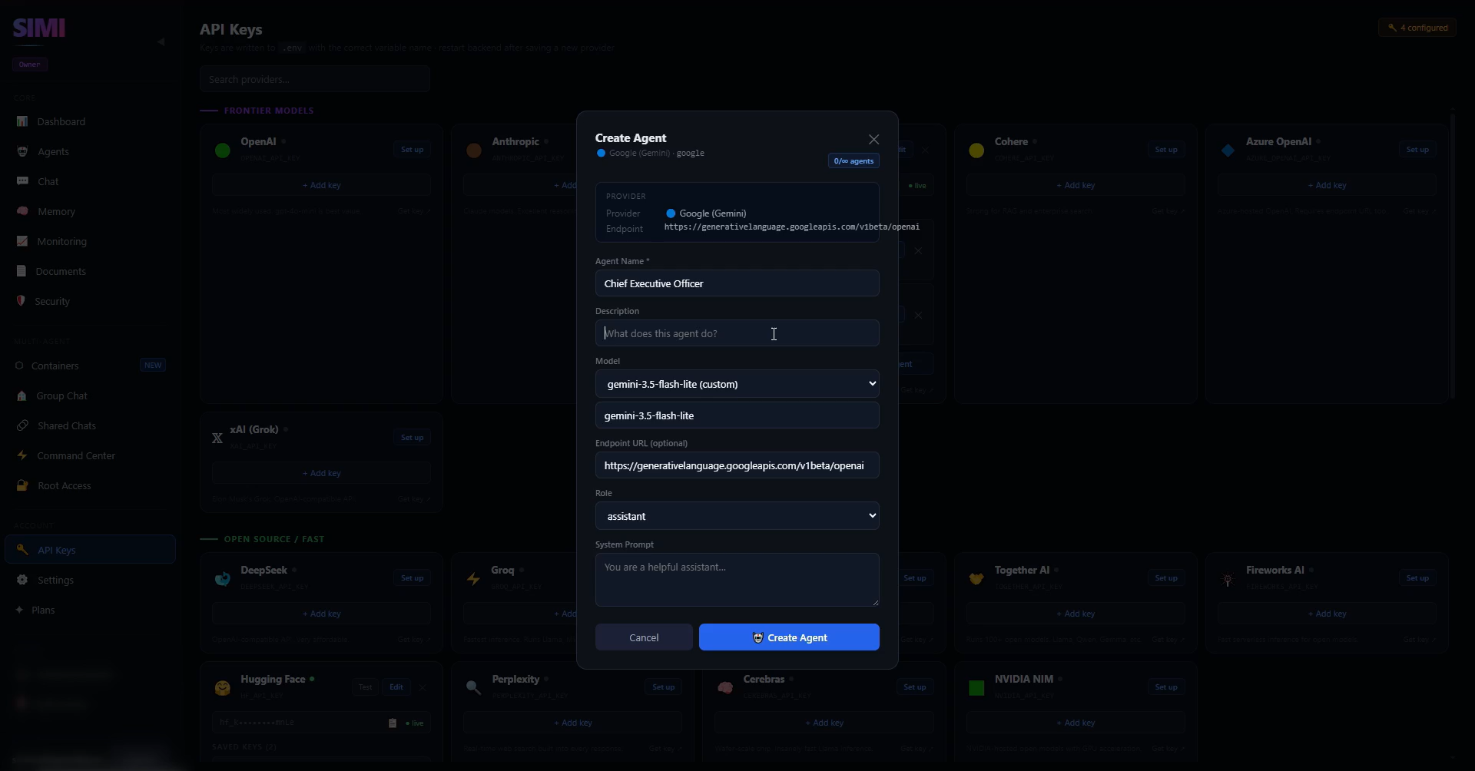Click the Root Access lock icon

pyautogui.click(x=22, y=485)
